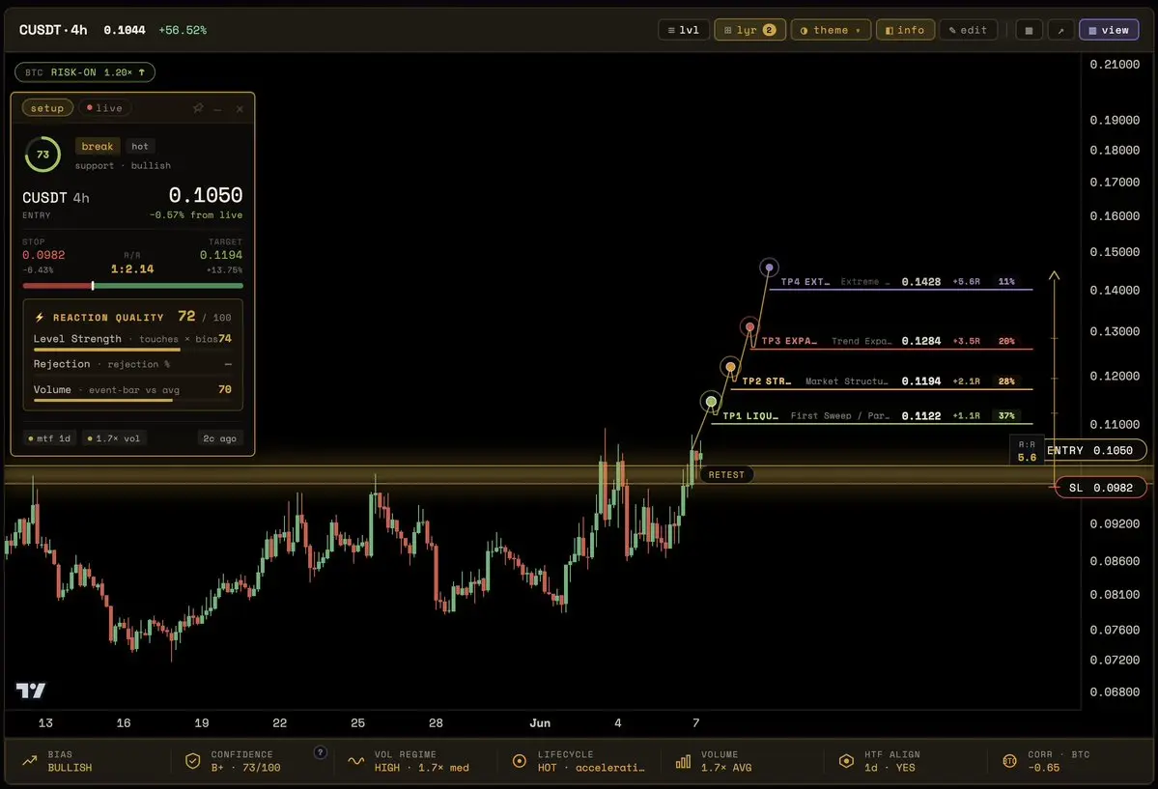1158x789 pixels.
Task: Click the TP1 green target marker
Action: tap(711, 402)
